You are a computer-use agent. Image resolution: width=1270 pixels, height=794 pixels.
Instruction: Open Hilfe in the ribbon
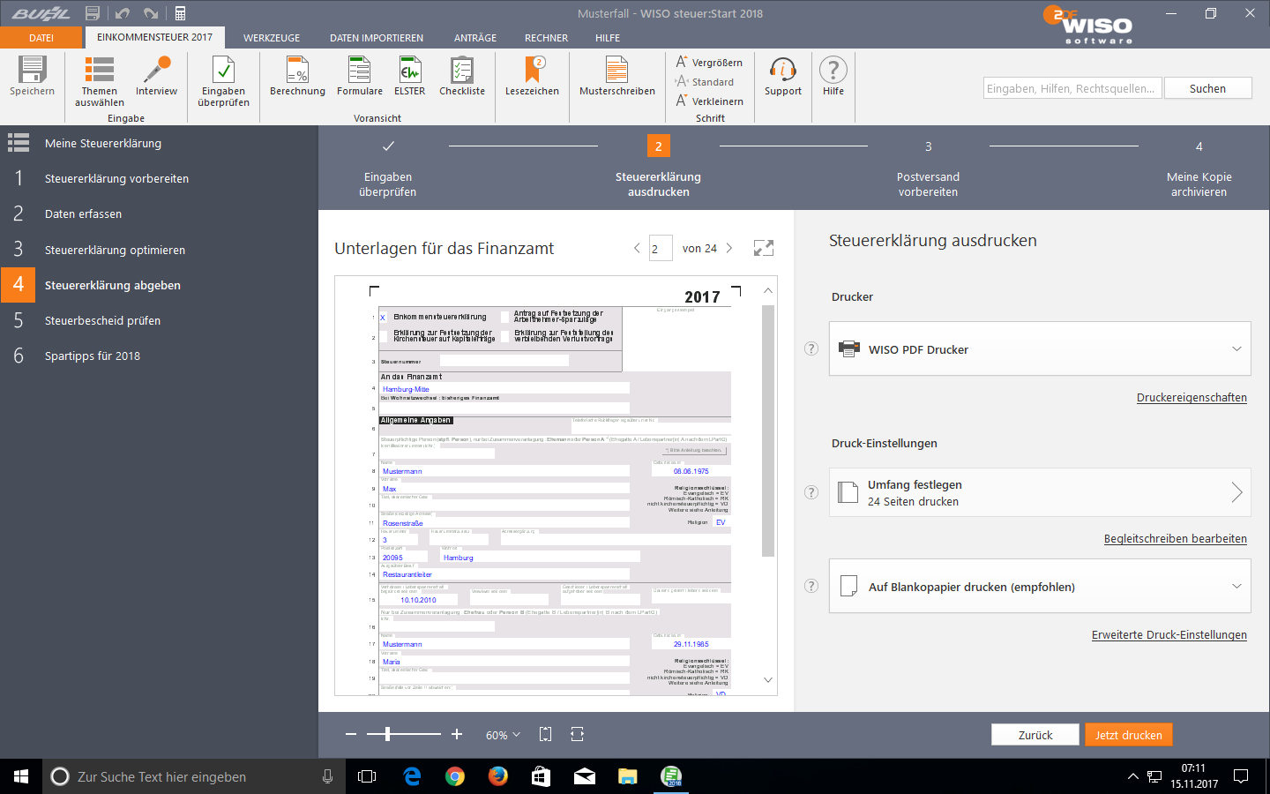pyautogui.click(x=833, y=77)
